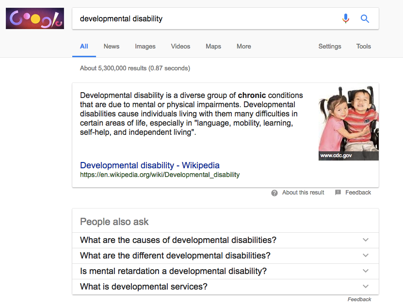The image size is (403, 307).
Task: Open the Settings menu
Action: click(x=329, y=47)
